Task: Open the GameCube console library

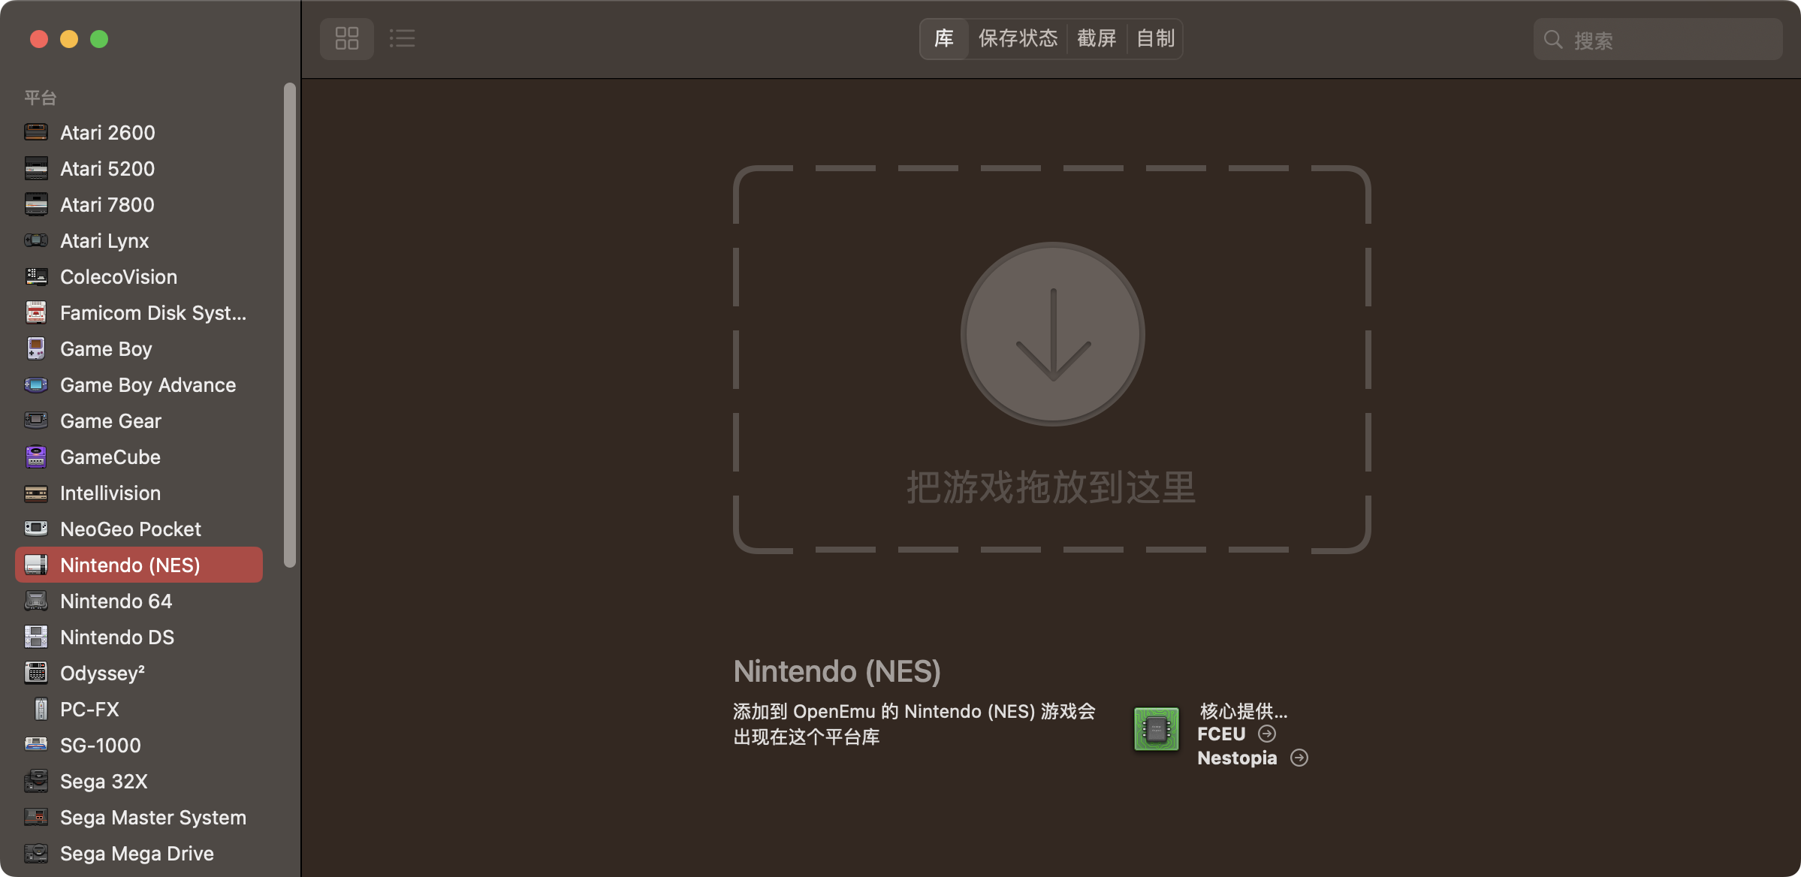Action: (x=110, y=457)
